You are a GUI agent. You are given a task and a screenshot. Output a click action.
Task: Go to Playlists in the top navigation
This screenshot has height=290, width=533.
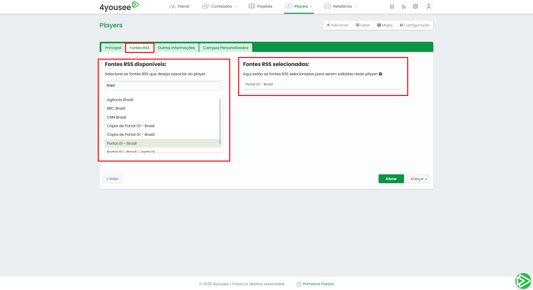point(260,6)
